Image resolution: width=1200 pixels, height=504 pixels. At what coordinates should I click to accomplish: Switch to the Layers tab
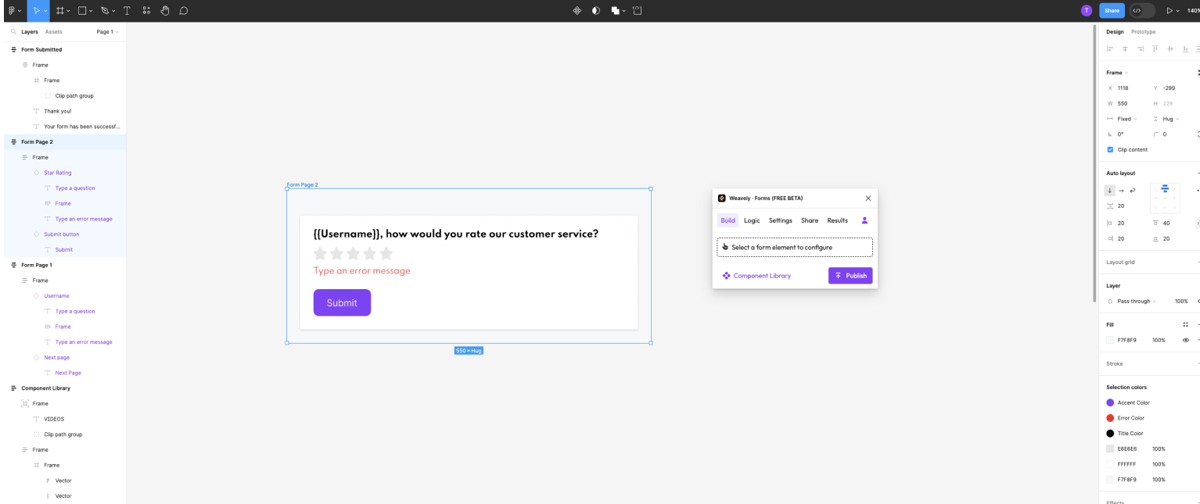[x=30, y=32]
